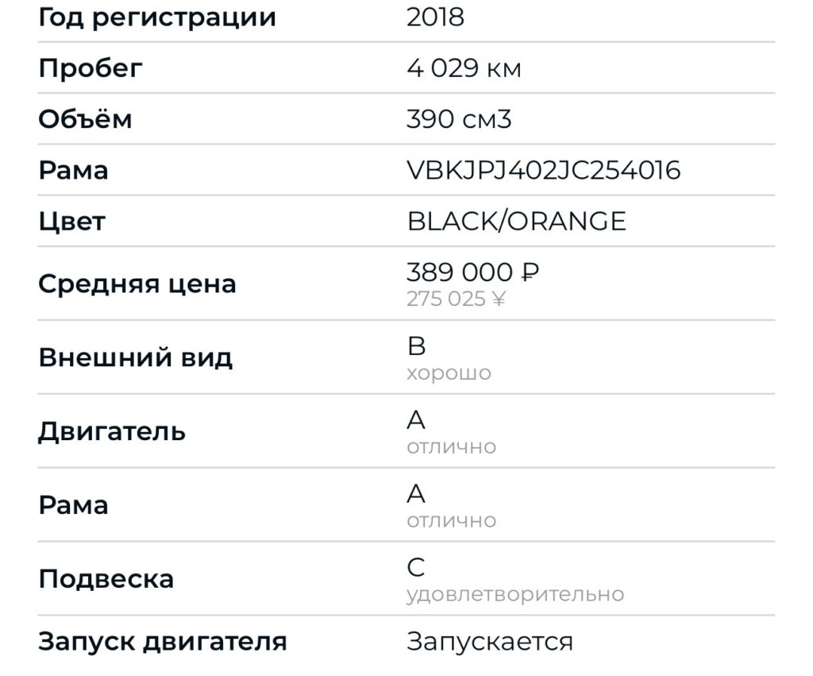The width and height of the screenshot is (813, 676).
Task: Click the frame number VBKJPJ402JC254016
Action: click(x=543, y=170)
